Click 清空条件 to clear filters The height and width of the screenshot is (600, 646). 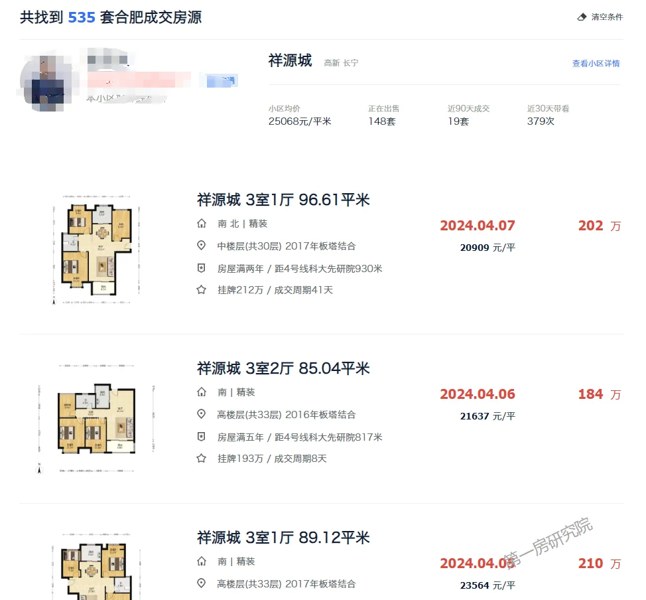pyautogui.click(x=607, y=17)
